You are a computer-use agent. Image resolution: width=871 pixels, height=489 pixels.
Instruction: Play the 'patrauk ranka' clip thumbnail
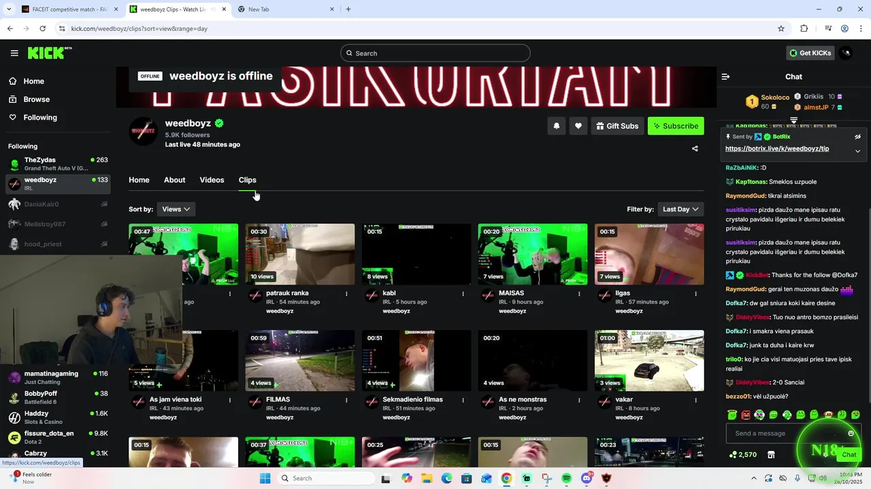click(x=300, y=254)
